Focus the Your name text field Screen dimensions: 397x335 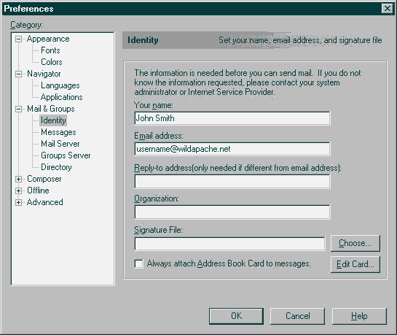[232, 118]
